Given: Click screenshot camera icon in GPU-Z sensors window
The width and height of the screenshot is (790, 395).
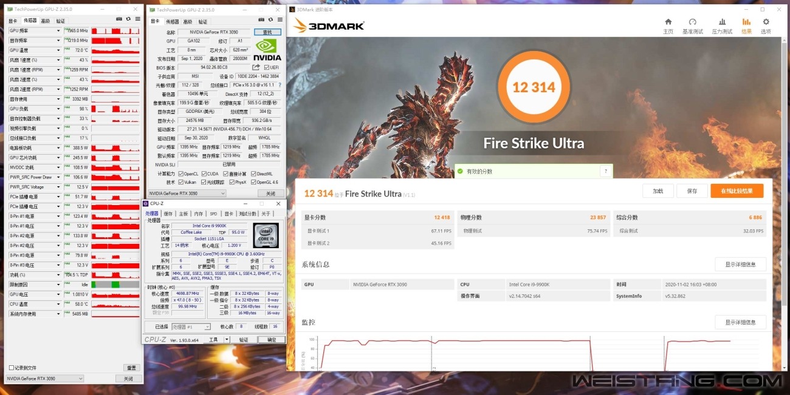Looking at the screenshot, I should (x=119, y=19).
